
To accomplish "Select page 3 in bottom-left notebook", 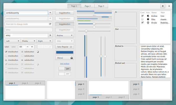I will pos(38,83).
